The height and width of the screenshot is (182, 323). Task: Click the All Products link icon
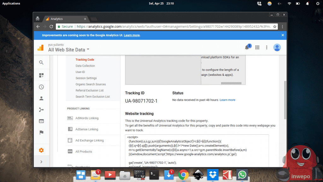tap(70, 151)
